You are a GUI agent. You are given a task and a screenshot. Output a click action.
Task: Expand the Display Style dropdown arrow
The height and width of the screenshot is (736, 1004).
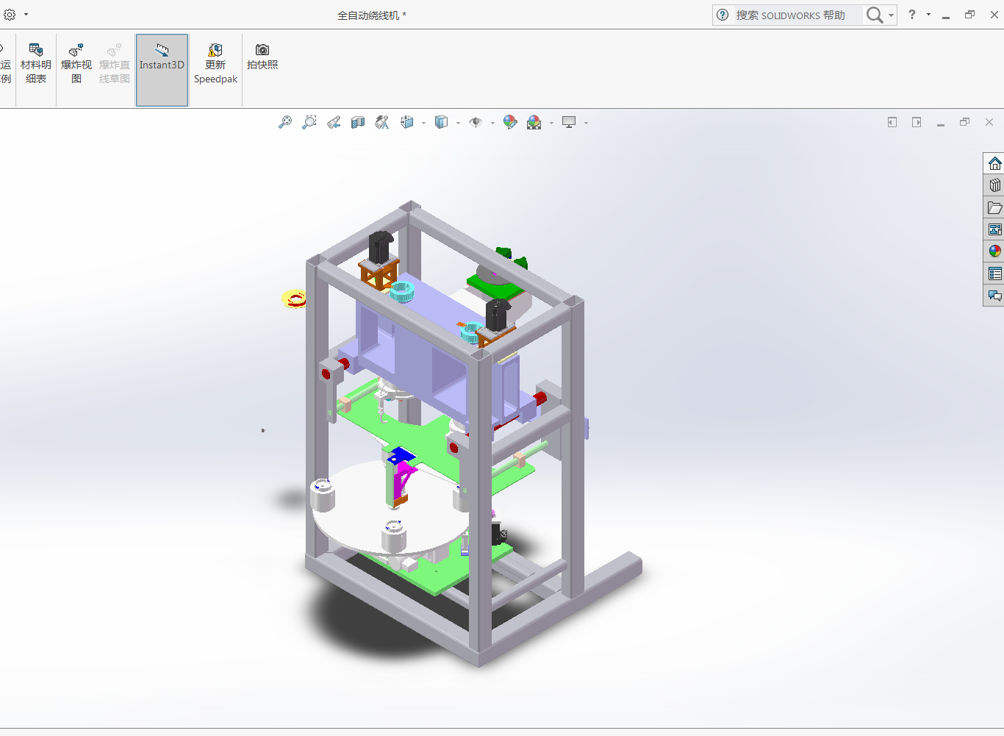click(458, 123)
